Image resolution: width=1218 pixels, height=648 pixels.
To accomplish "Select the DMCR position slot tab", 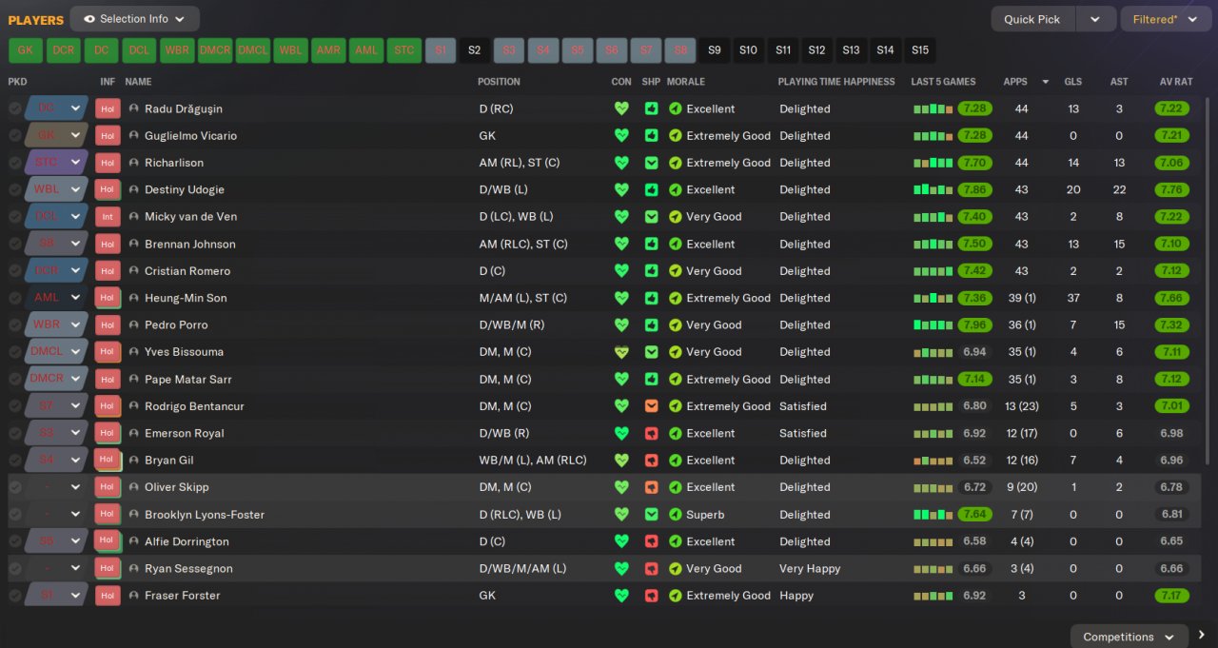I will click(x=214, y=50).
